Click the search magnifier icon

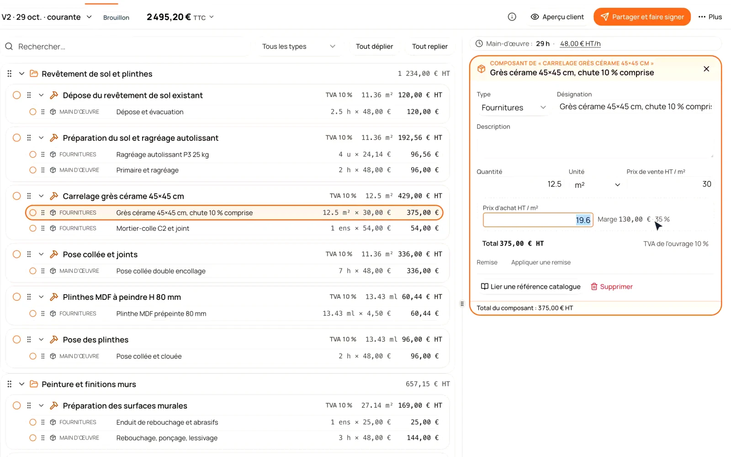click(x=9, y=47)
